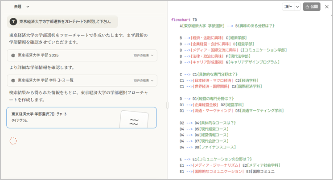The width and height of the screenshot is (333, 180).
Task: Click the code line with C2[経済学科]
Action: tap(219, 80)
